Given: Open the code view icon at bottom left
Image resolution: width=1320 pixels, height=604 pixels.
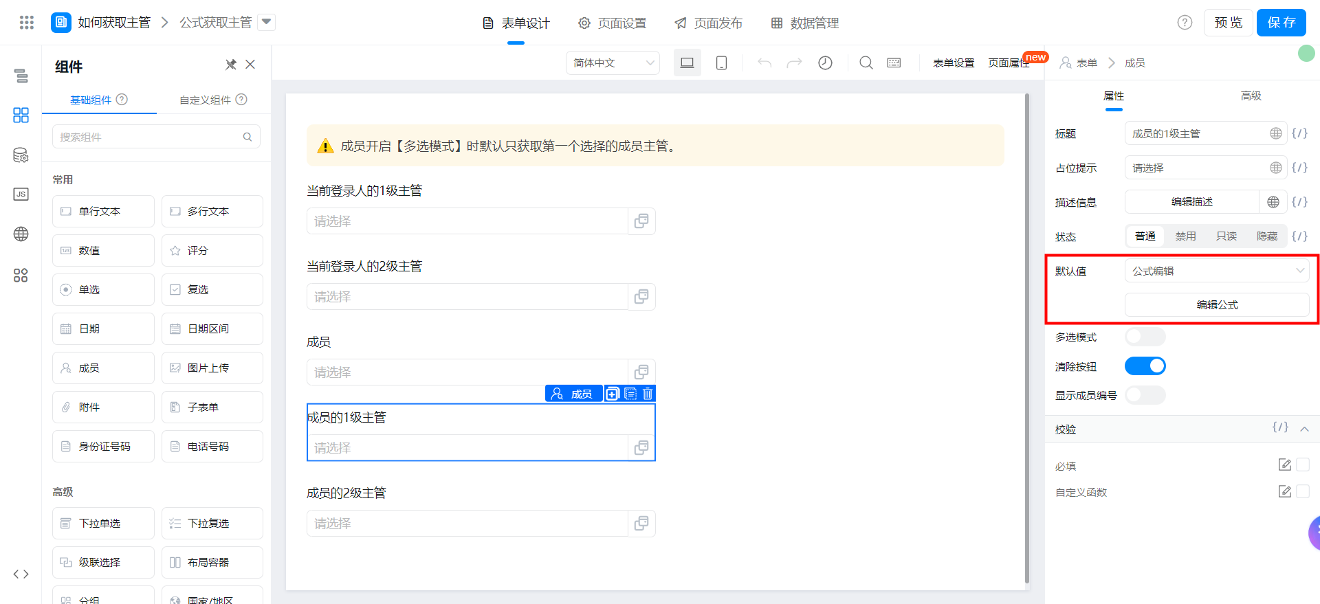Looking at the screenshot, I should (21, 574).
